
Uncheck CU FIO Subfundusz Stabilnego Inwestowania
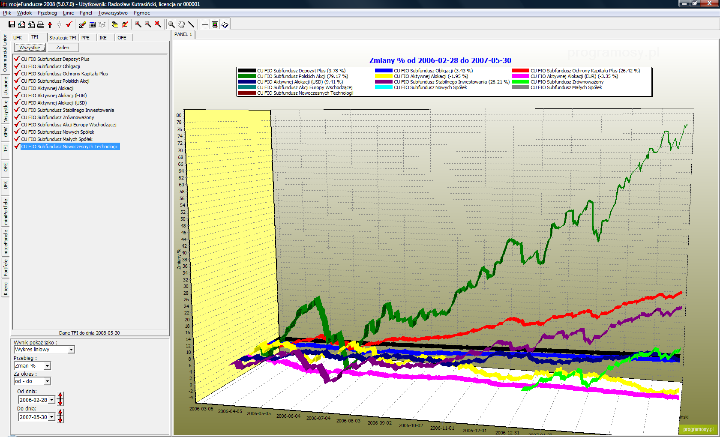tap(17, 110)
